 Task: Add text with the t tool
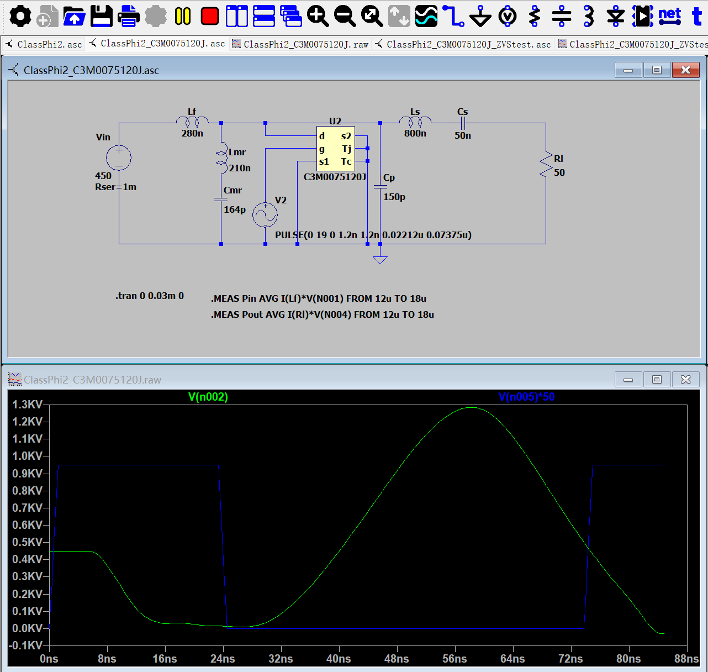(x=697, y=17)
